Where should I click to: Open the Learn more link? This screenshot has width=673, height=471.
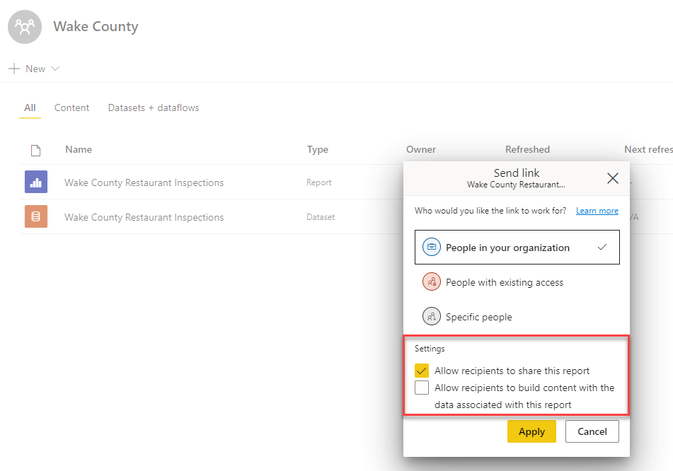[x=597, y=211]
